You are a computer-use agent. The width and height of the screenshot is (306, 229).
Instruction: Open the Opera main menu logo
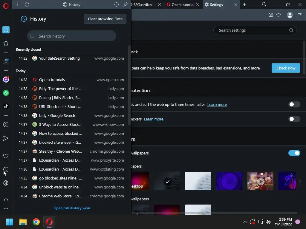6,6
